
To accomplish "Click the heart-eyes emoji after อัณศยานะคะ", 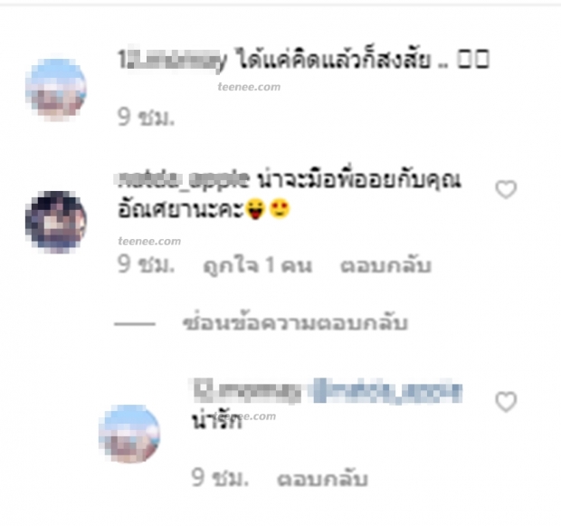I will (x=280, y=209).
